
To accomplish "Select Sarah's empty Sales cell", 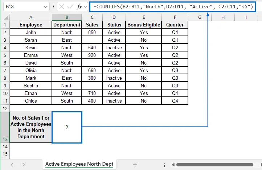I will click(x=92, y=40).
